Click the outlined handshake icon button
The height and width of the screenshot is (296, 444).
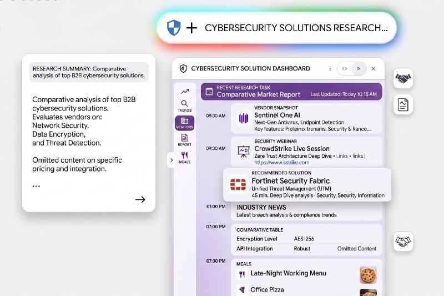click(x=403, y=242)
